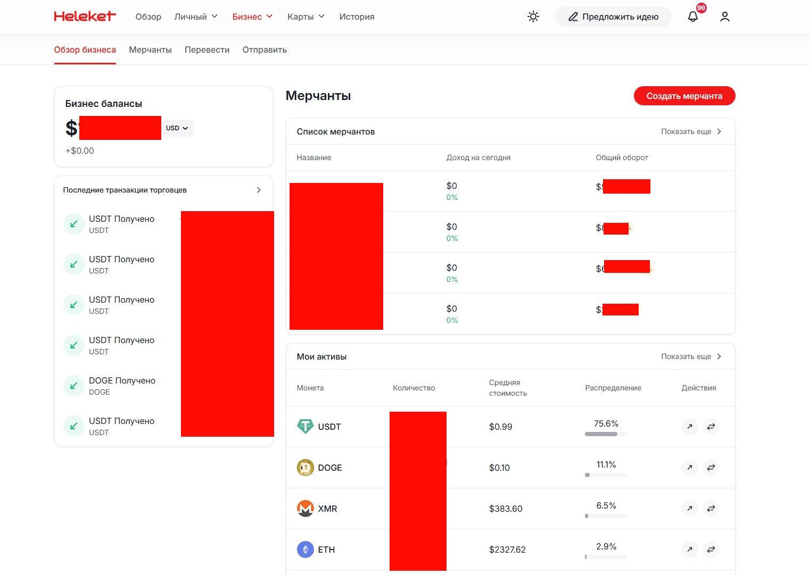Click the Monero XMR coin icon

[x=305, y=509]
